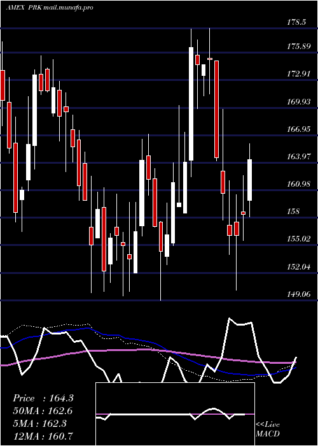318x446 pixels.
Task: Click the Price : 164.3 readout
Action: [x=43, y=398]
